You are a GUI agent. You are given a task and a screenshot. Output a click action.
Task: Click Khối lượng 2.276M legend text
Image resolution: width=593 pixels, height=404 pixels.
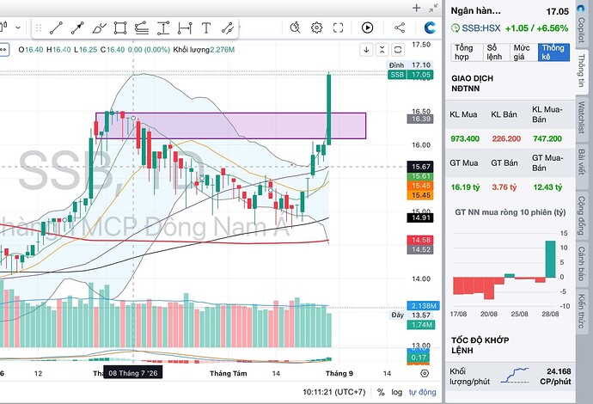click(204, 50)
